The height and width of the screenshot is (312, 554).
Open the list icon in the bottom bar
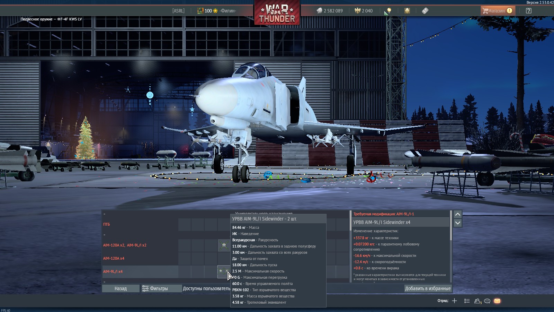pos(467,301)
